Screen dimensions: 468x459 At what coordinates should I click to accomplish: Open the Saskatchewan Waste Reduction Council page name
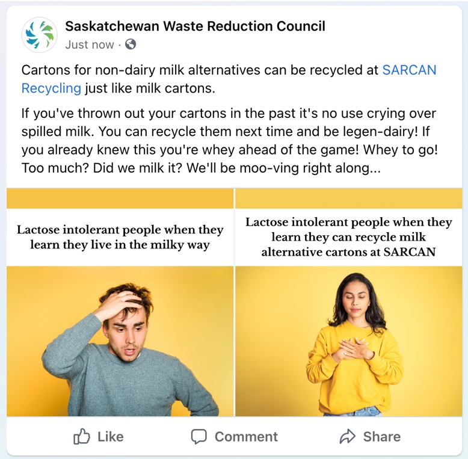coord(195,26)
